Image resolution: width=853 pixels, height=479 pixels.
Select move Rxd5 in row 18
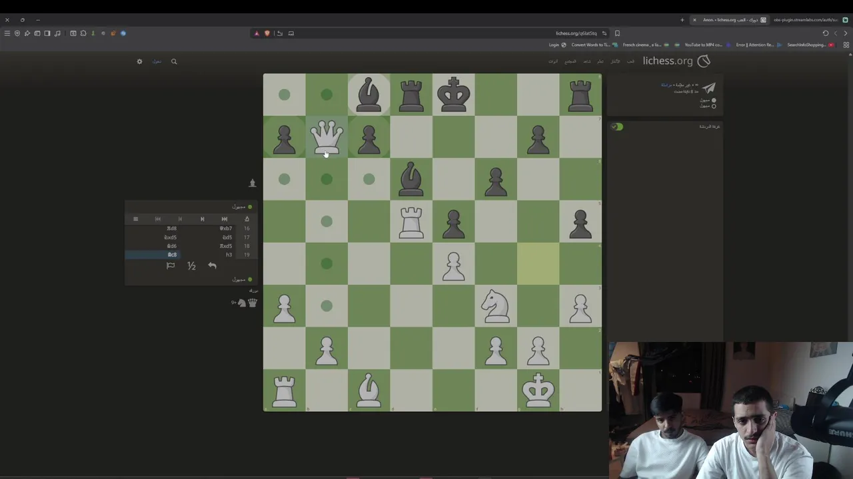[x=226, y=246]
